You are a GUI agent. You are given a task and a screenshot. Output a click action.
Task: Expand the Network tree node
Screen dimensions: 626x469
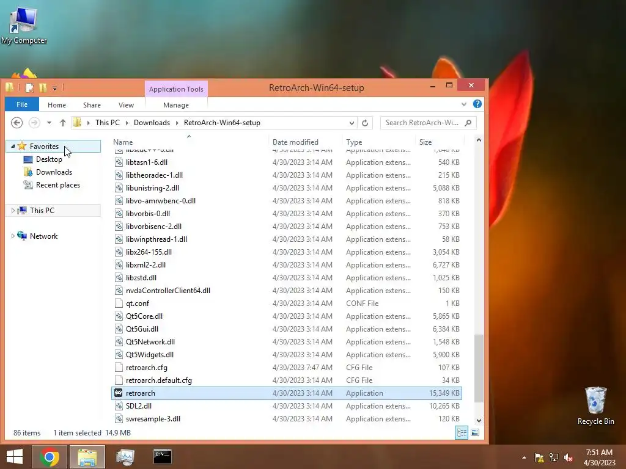tap(13, 236)
